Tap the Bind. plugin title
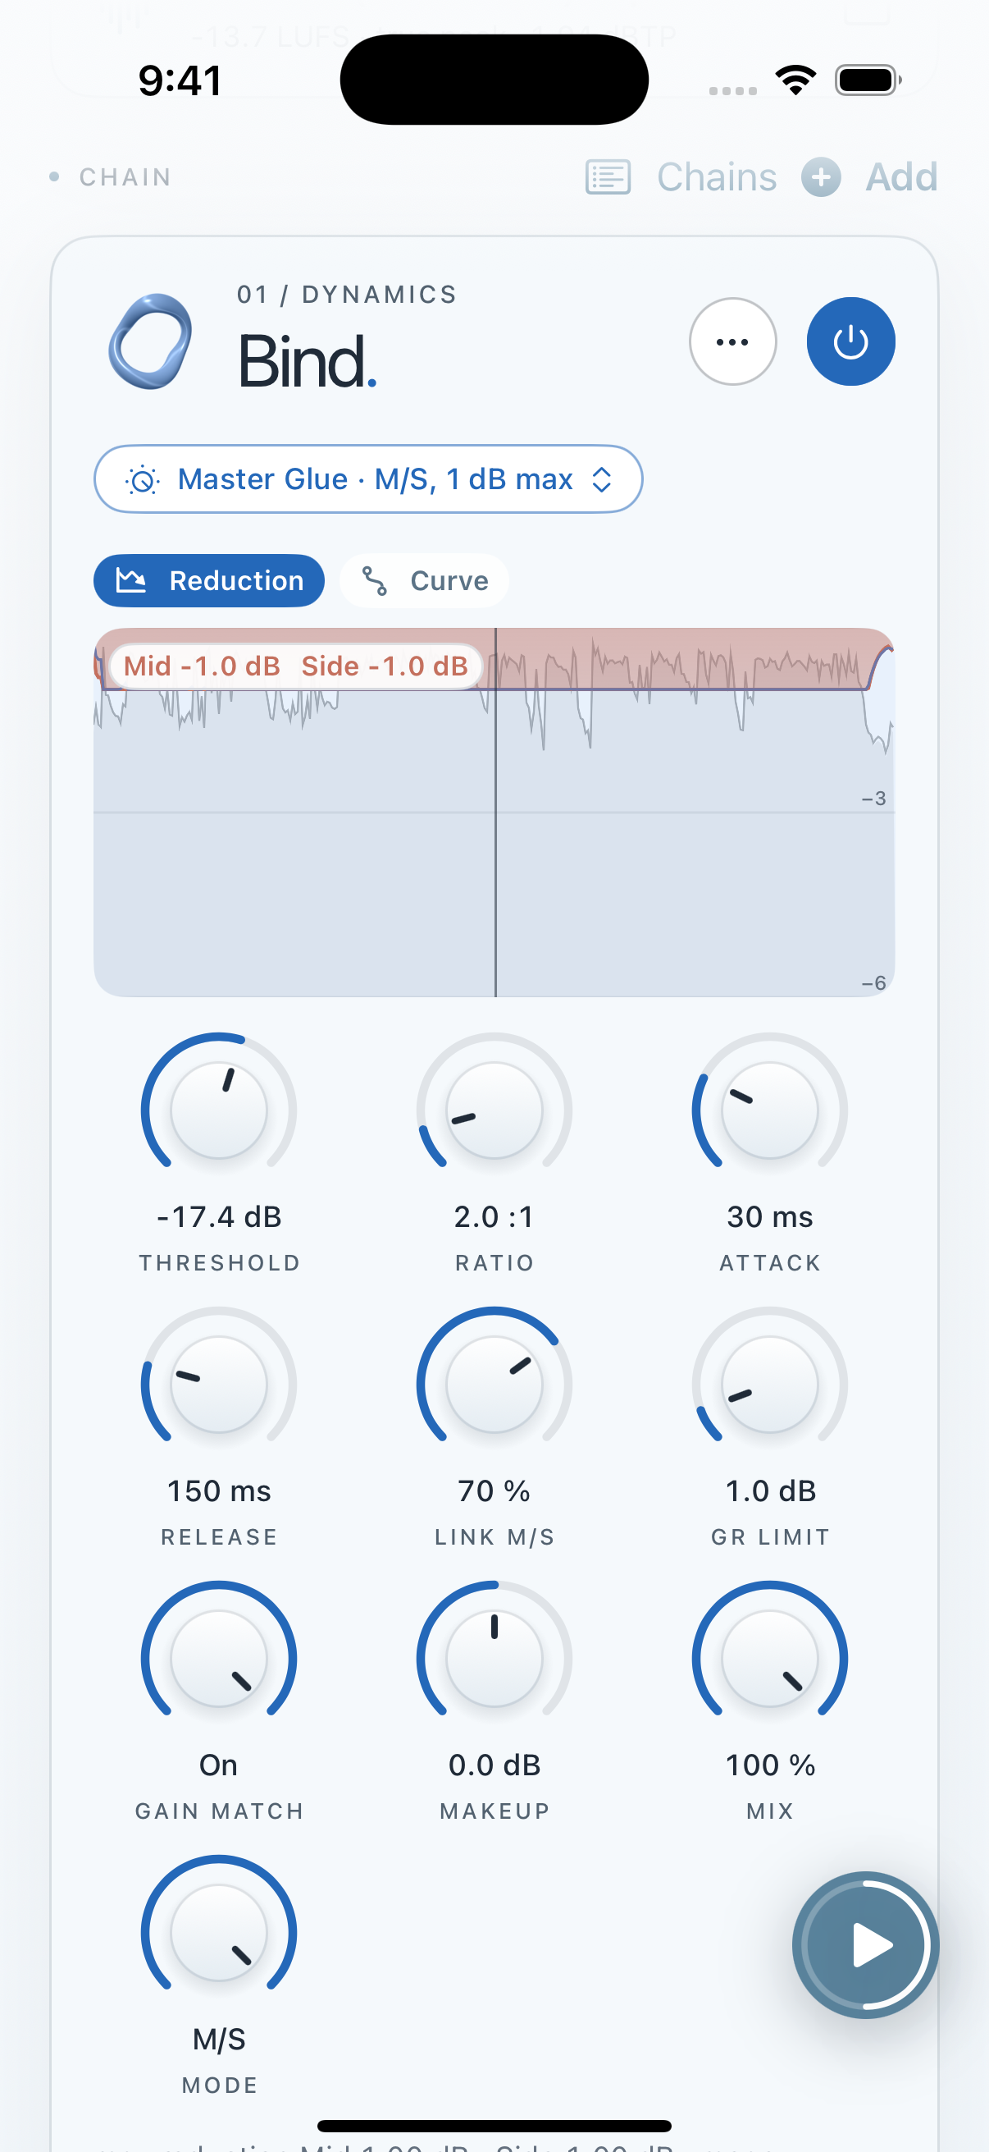 pos(307,362)
